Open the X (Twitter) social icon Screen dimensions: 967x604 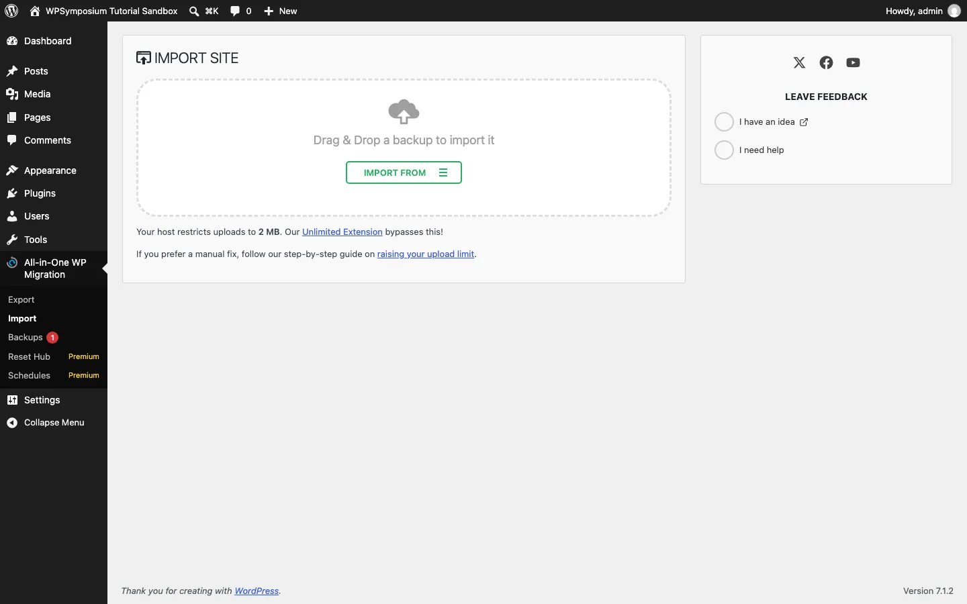point(800,63)
